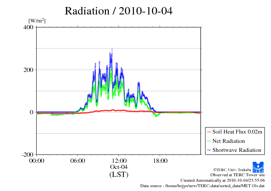Viewport: 271px width, 191px height.
Task: Click the y-axis label '400'
Action: pyautogui.click(x=28, y=27)
